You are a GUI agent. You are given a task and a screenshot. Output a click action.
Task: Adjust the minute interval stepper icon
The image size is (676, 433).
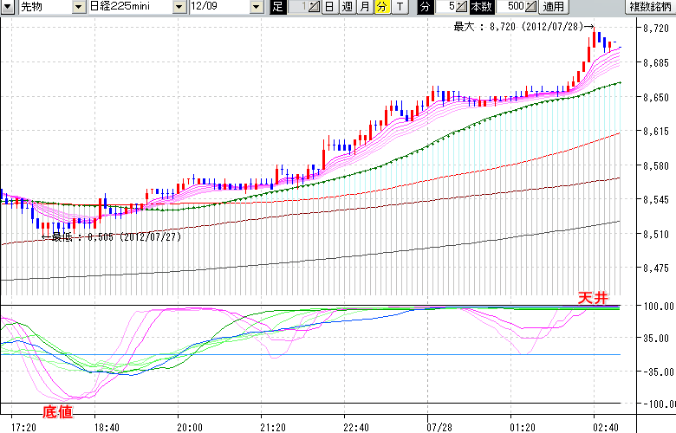pos(462,6)
